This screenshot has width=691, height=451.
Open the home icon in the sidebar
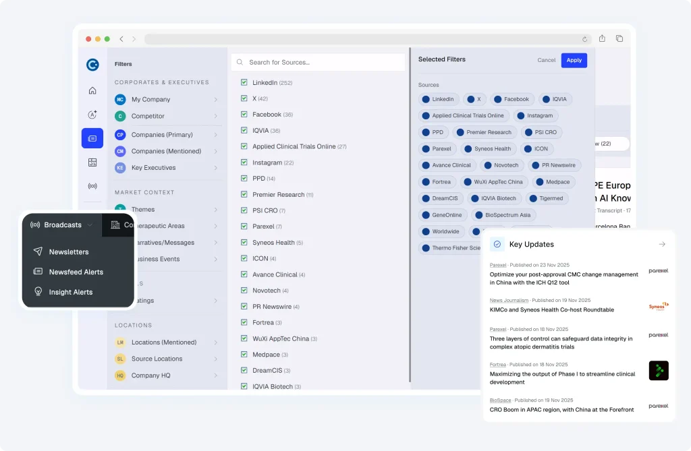92,90
